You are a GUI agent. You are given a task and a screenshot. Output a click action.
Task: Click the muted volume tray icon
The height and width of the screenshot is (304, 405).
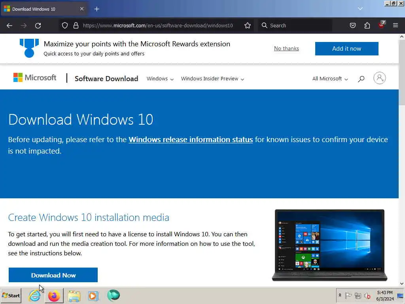click(x=367, y=295)
